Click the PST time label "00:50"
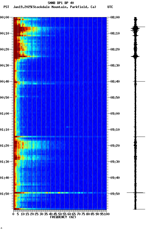The image size is (147, 231). 5,98
